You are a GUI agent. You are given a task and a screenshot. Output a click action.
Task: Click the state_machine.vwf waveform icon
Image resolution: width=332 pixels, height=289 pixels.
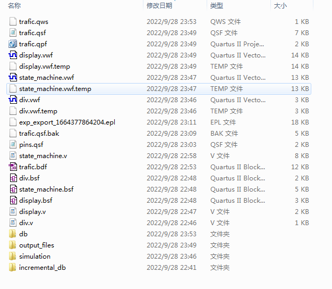(13, 78)
